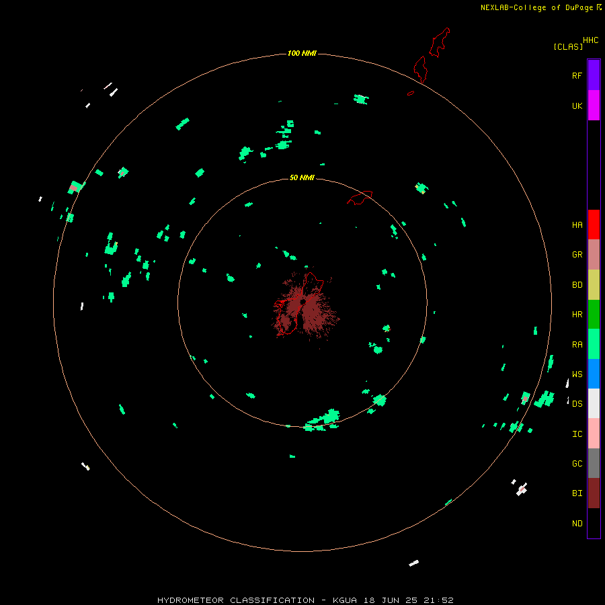Click the DS white legend swatch
Screen dimensions: 605x605
point(594,403)
